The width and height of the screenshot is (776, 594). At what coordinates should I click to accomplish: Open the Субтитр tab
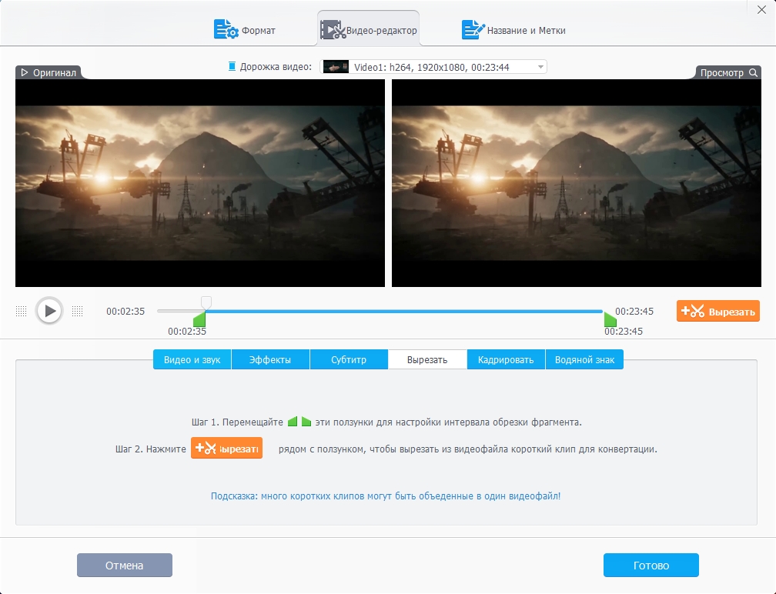[349, 359]
